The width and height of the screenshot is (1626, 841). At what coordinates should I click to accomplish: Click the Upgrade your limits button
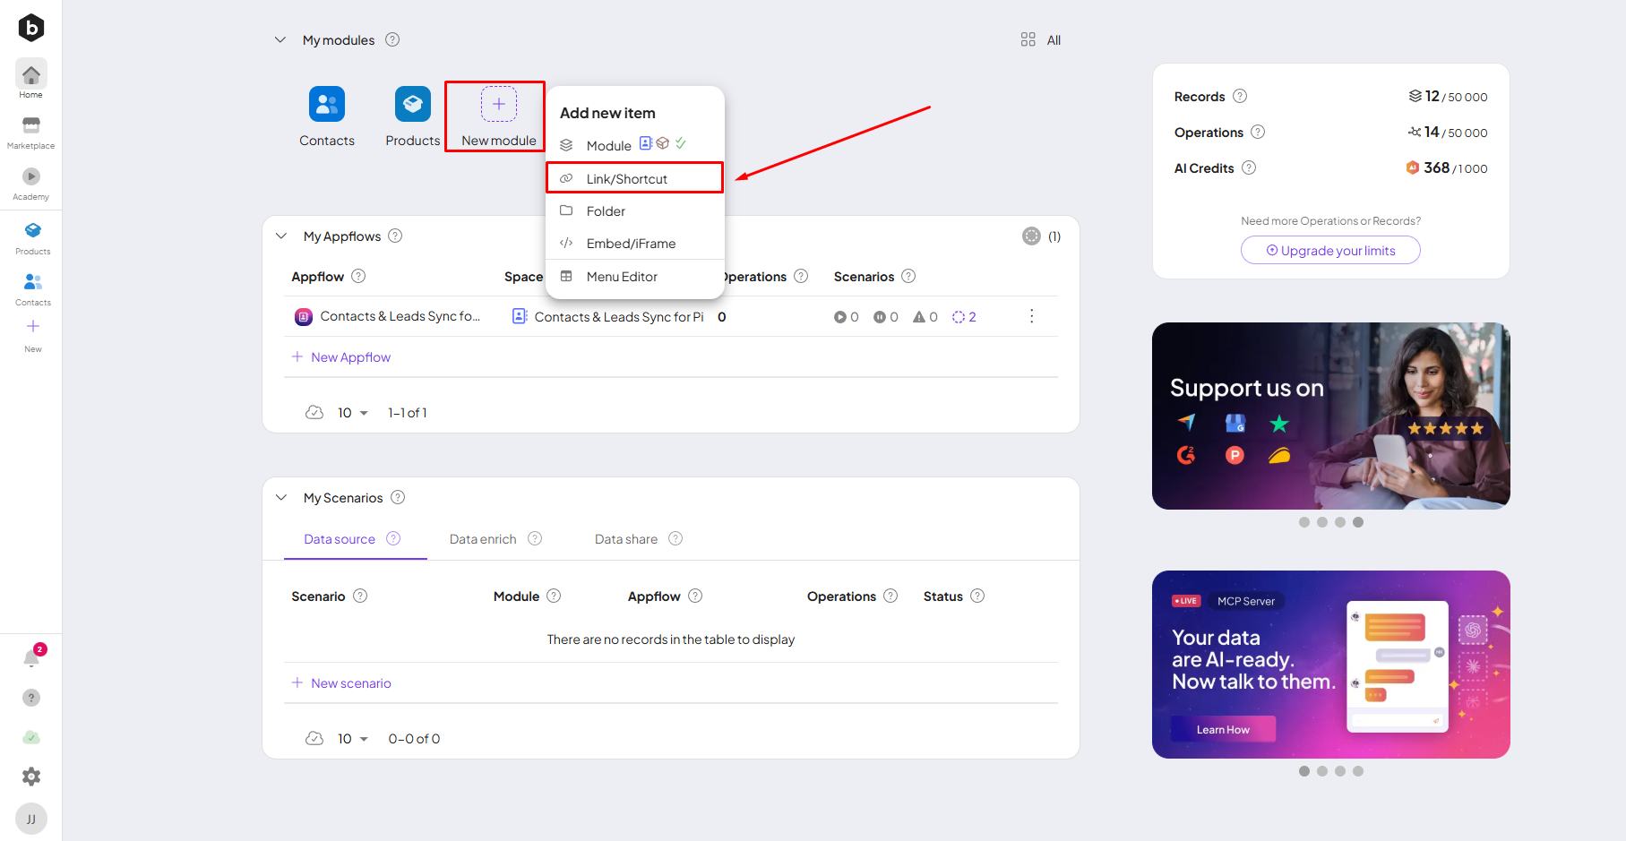point(1330,251)
